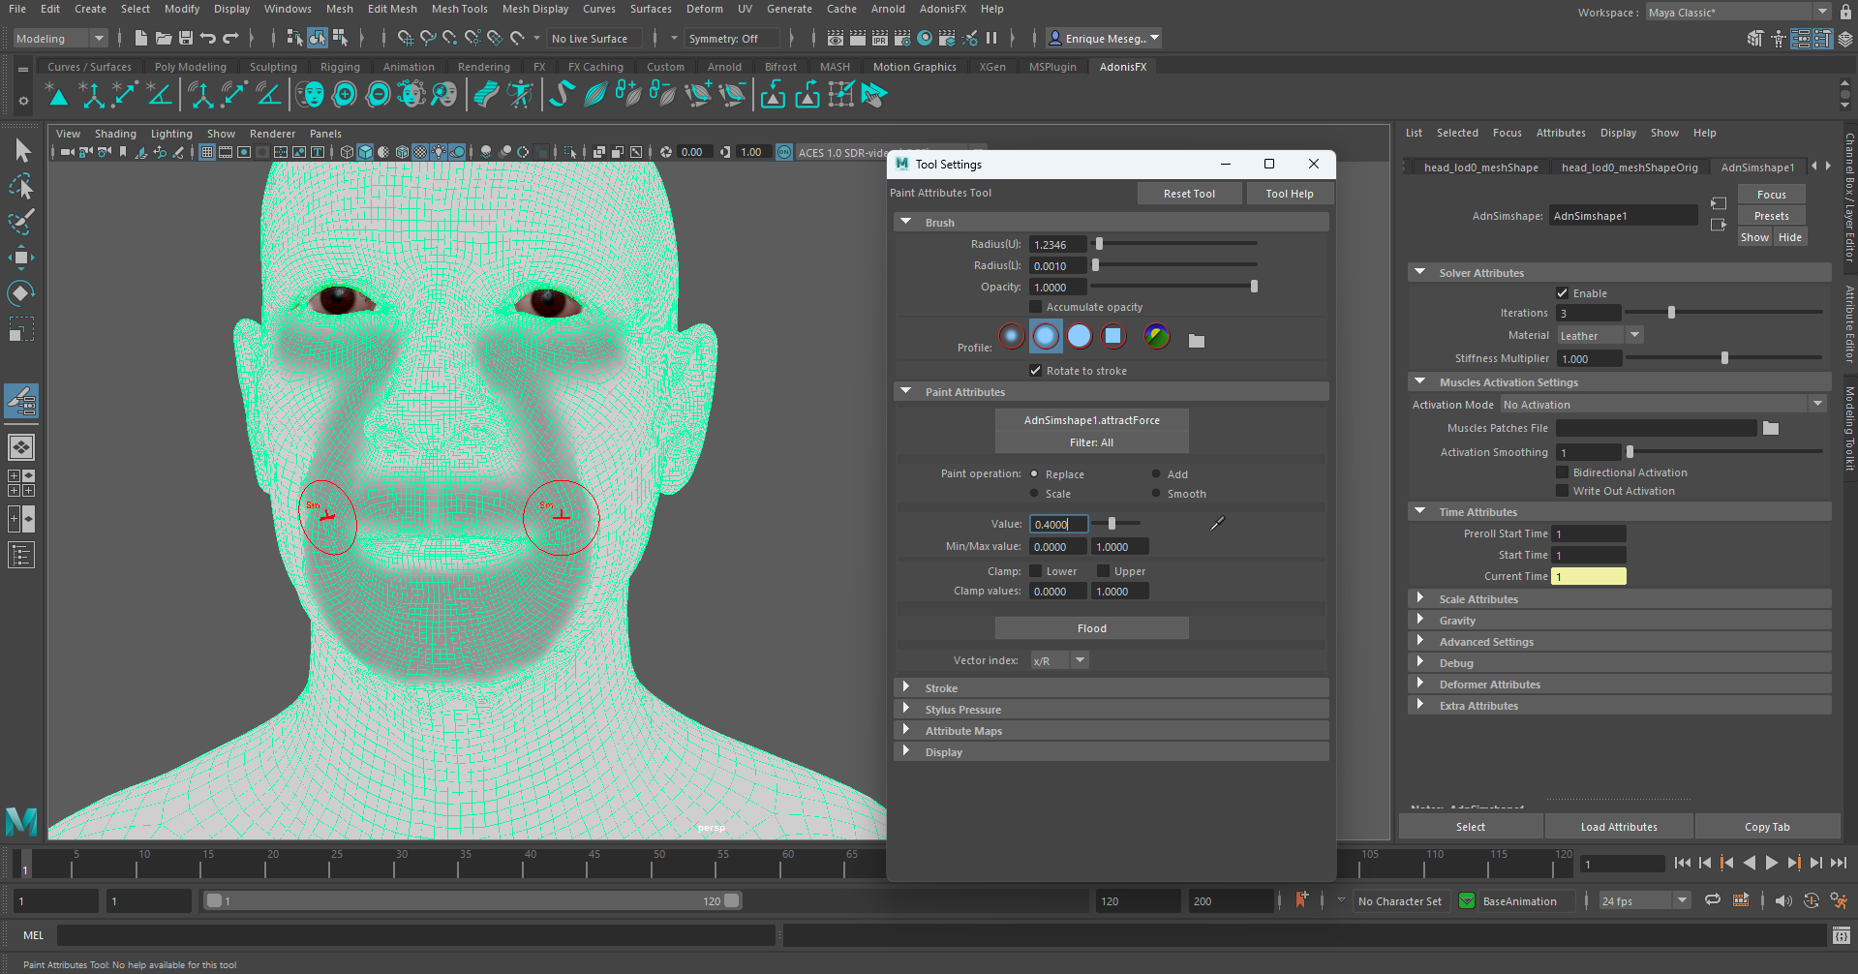Choose last image file brush profile
1858x974 pixels.
1157,336
